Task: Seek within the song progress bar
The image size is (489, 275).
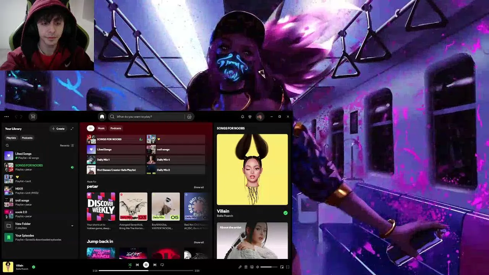Action: tap(146, 271)
